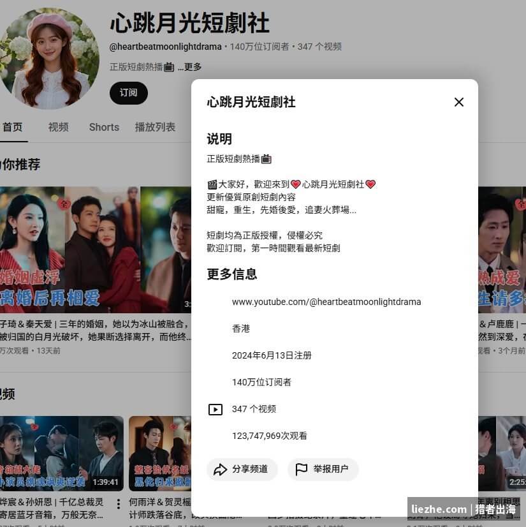526x527 pixels.
Task: Open the video thumbnail with 2:25 duration
Action: [x=502, y=454]
